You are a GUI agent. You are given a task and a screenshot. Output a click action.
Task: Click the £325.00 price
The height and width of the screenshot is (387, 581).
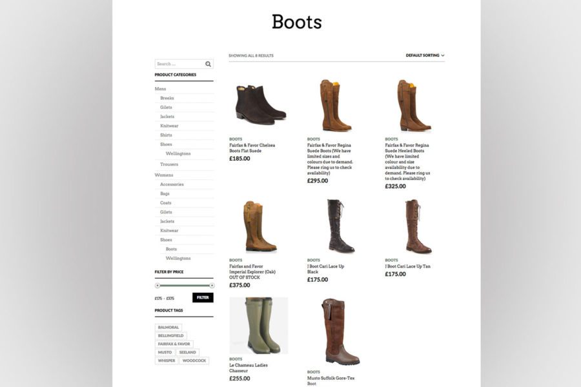pyautogui.click(x=395, y=186)
